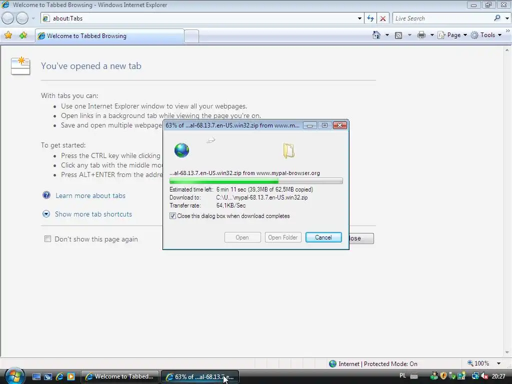Switch to 63% download taskbar button

200,376
